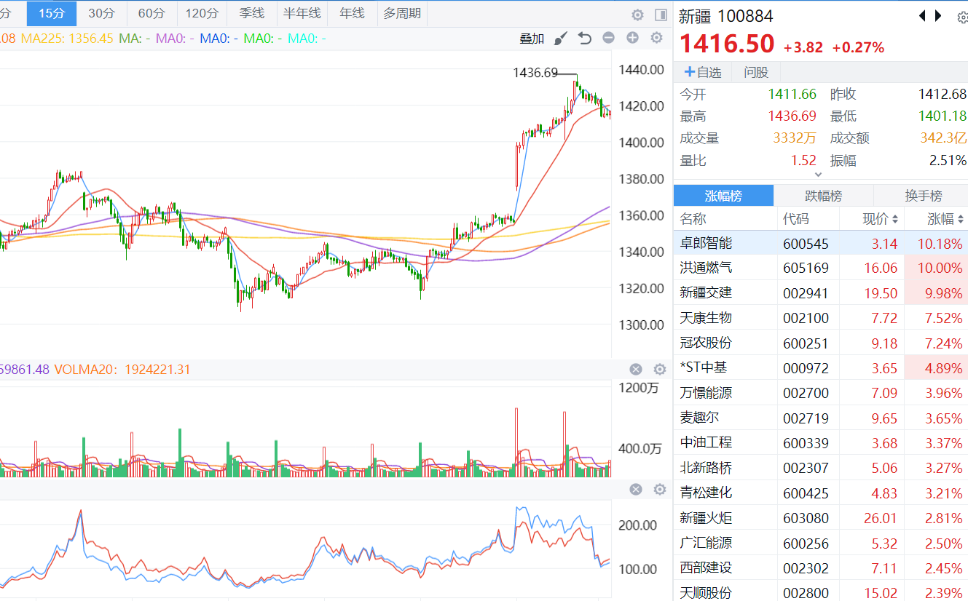Zoom out chart with minus icon

[x=608, y=39]
